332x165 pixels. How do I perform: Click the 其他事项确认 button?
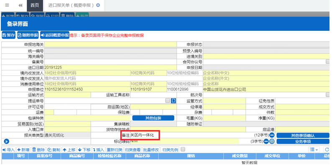pyautogui.click(x=303, y=135)
